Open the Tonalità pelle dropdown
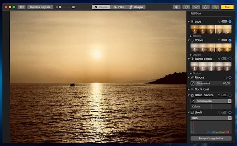237x146 pixels. pos(213,101)
